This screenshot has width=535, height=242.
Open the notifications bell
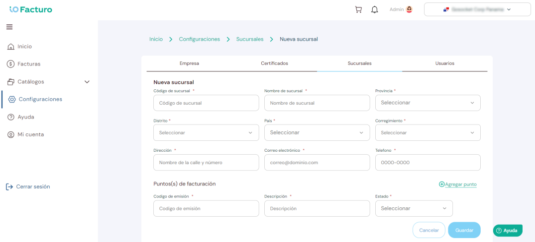375,9
